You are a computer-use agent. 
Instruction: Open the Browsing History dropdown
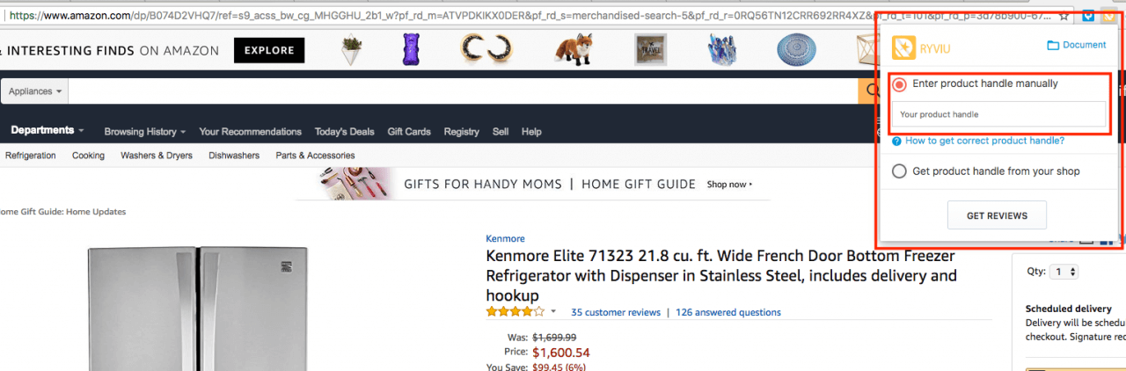[144, 132]
